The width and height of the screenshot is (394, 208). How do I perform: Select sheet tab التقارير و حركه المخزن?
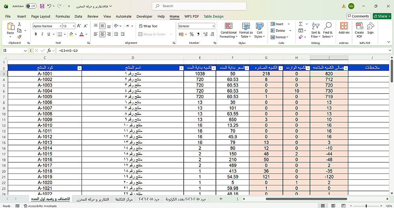93,199
